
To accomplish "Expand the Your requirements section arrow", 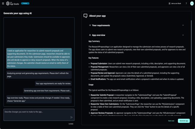I will 183,25.
